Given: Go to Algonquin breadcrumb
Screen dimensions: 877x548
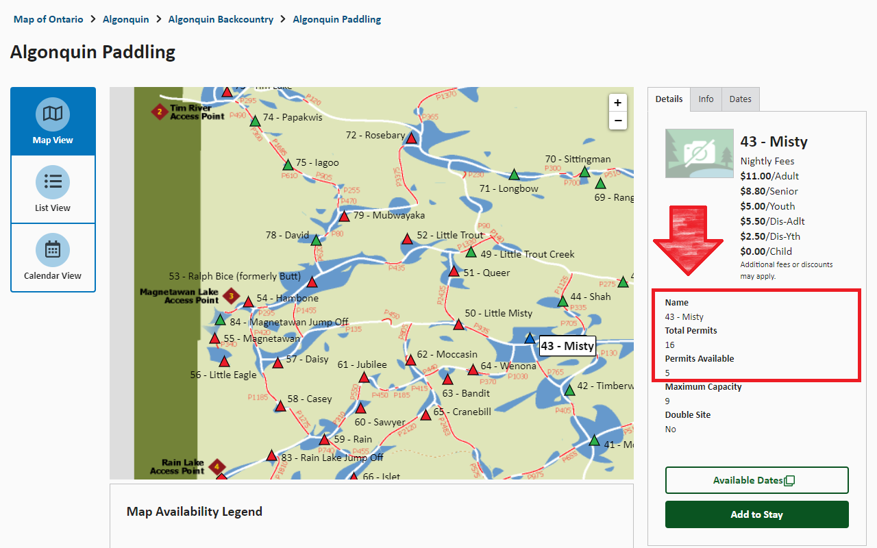Looking at the screenshot, I should [126, 19].
